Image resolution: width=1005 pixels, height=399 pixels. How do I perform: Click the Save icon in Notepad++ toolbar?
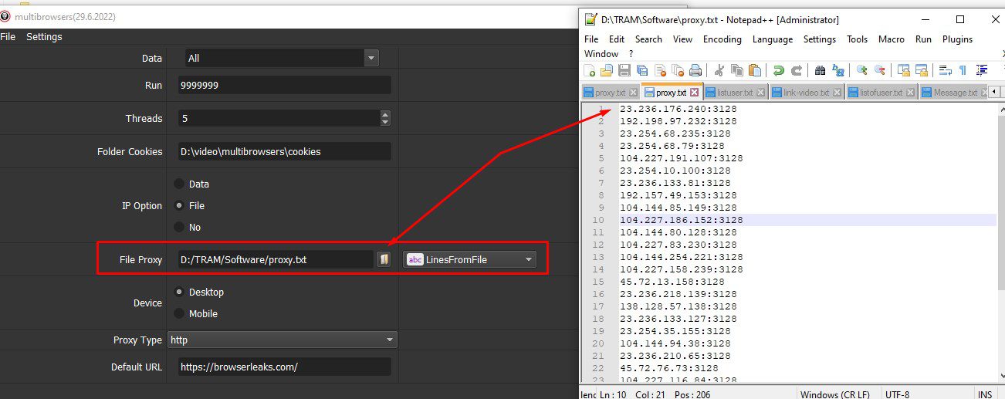pos(624,70)
